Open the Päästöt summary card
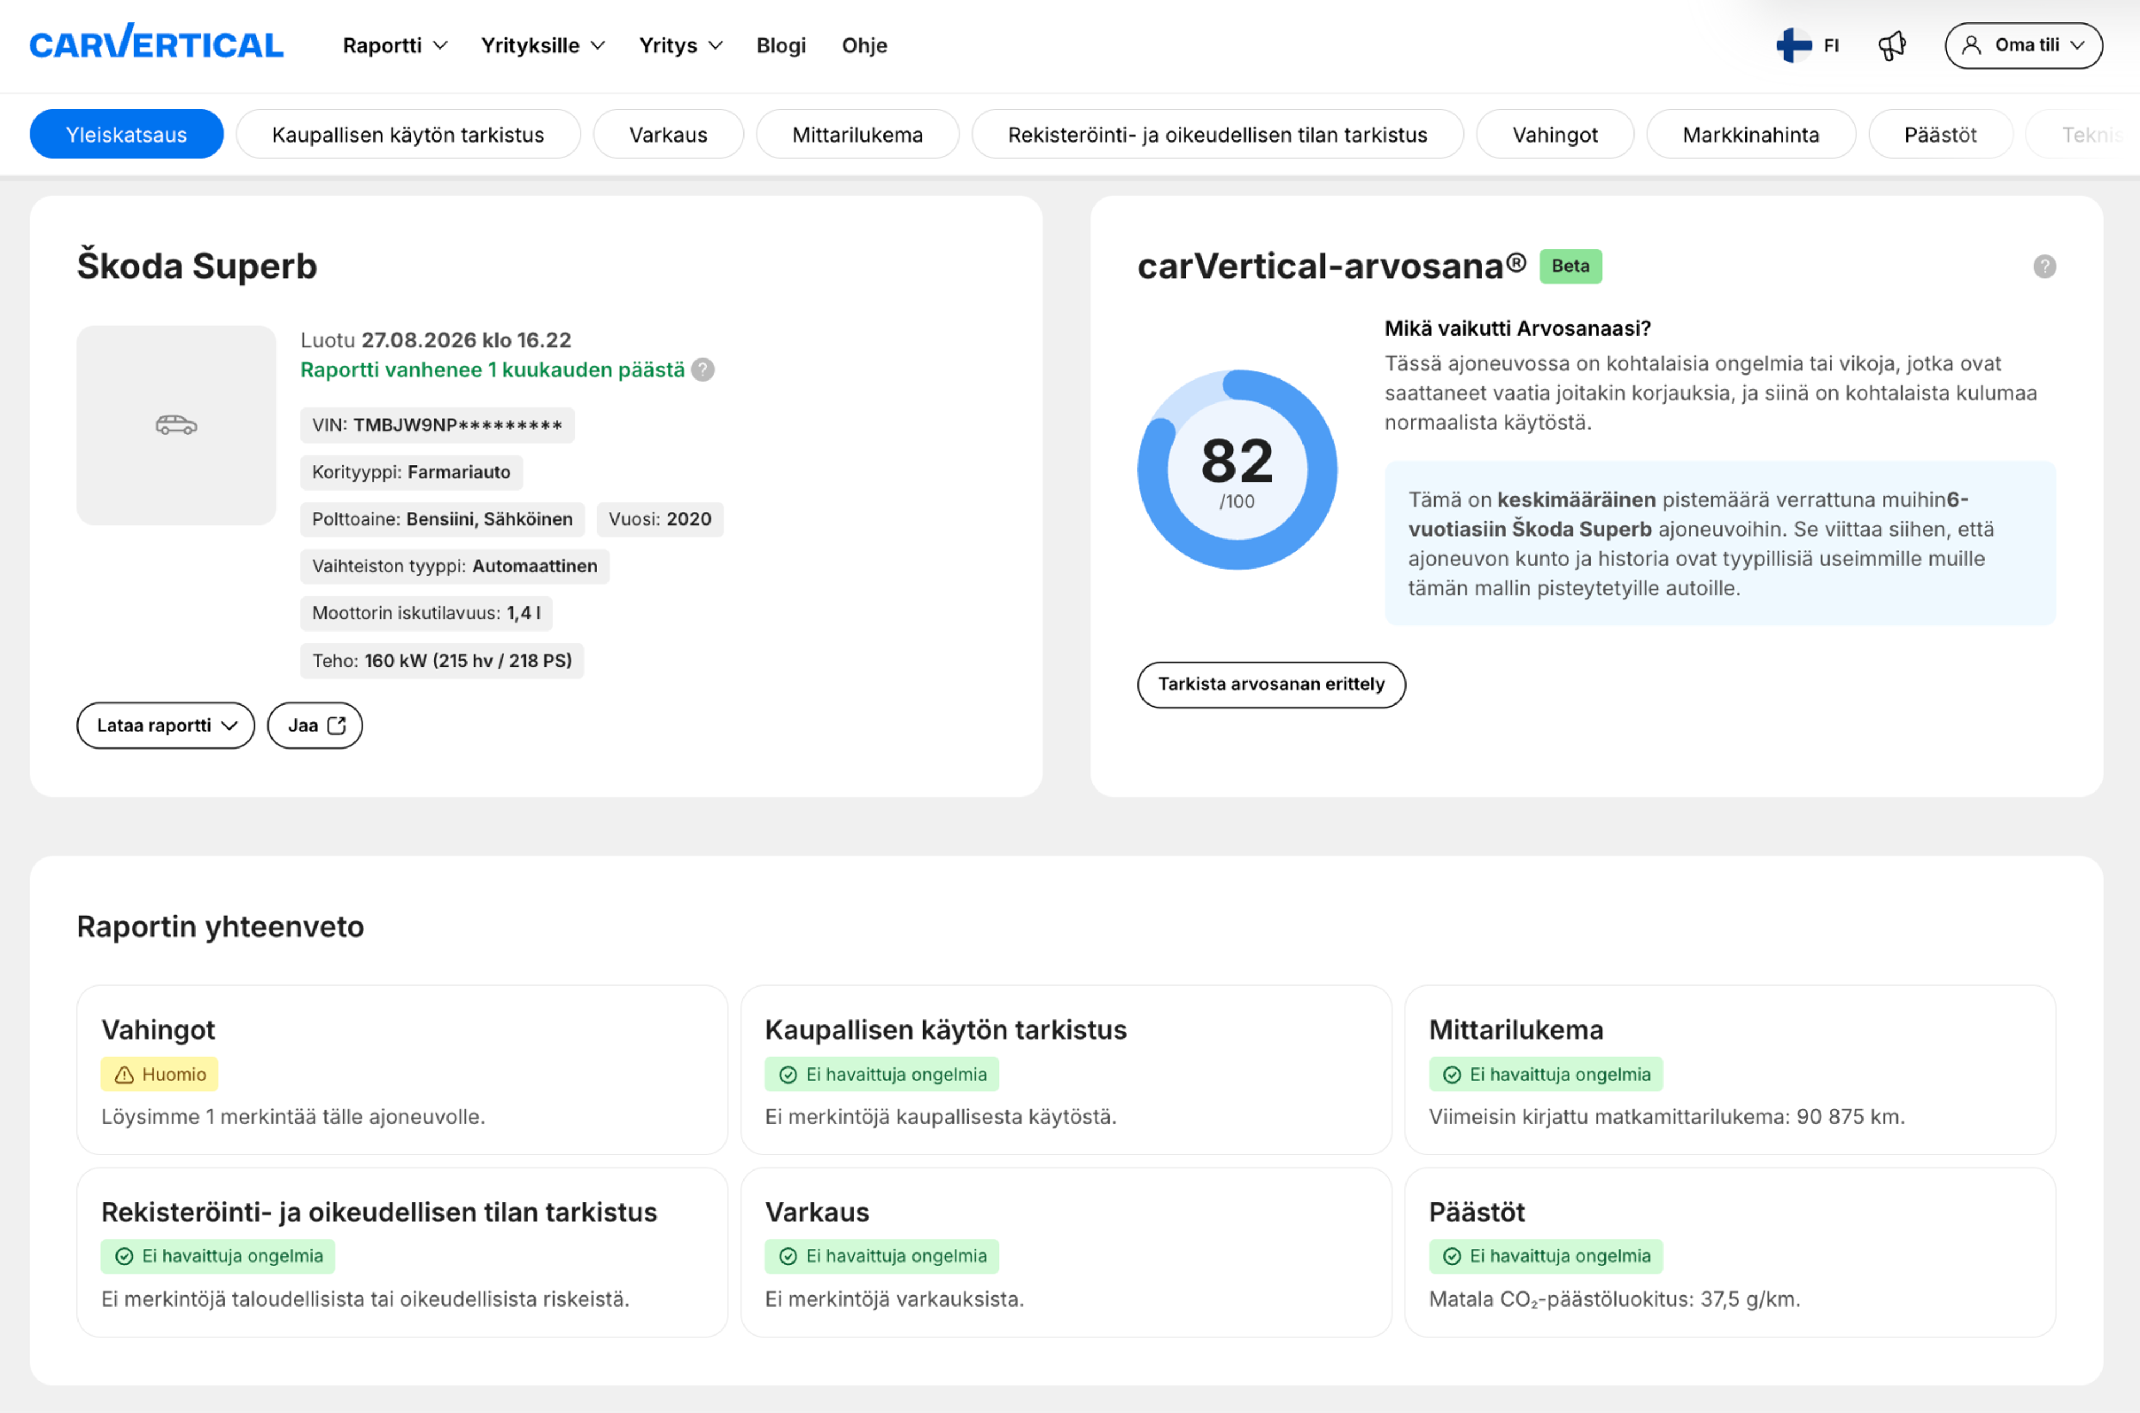Viewport: 2140px width, 1413px height. (x=1730, y=1252)
